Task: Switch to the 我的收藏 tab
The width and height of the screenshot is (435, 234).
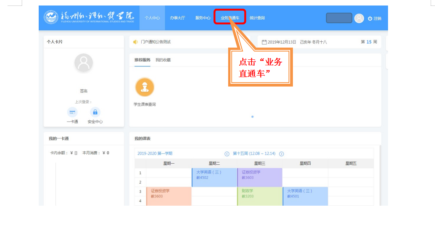Action: click(163, 60)
